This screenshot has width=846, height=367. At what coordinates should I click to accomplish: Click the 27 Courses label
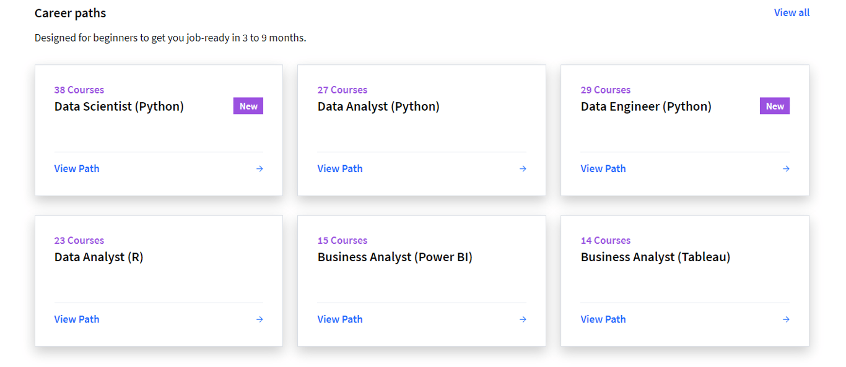[342, 90]
